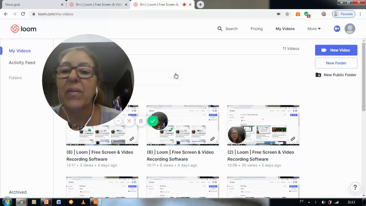
Task: Open the Pausada profile button
Action: pyautogui.click(x=344, y=14)
